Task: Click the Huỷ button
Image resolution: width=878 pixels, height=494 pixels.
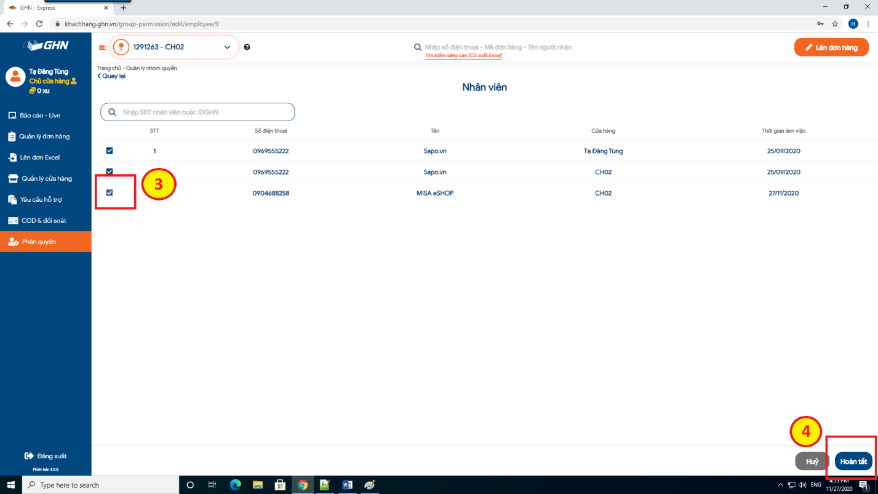Action: coord(812,461)
